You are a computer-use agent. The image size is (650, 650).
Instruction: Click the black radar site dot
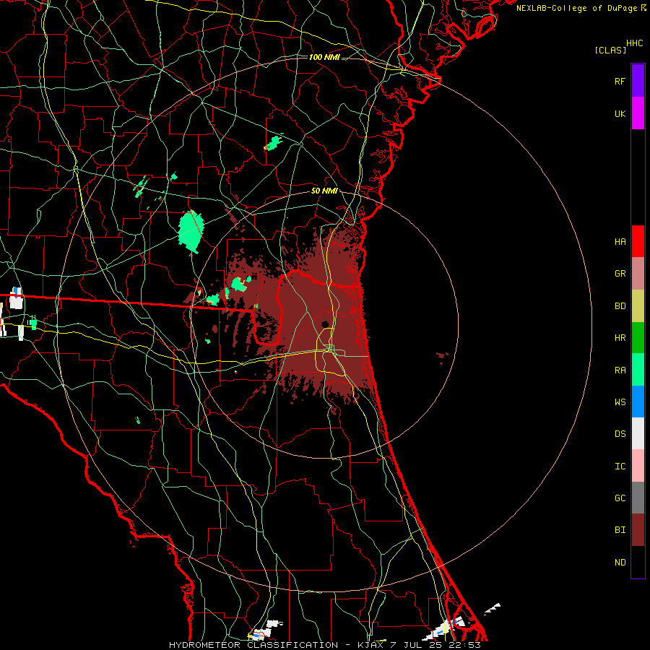[x=325, y=324]
